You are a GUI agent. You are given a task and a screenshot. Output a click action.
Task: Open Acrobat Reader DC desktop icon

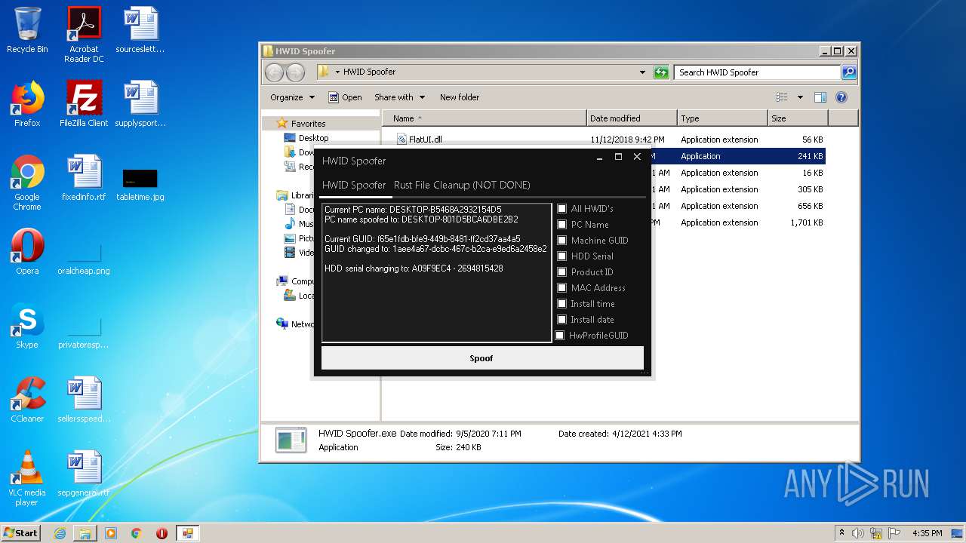click(x=84, y=35)
